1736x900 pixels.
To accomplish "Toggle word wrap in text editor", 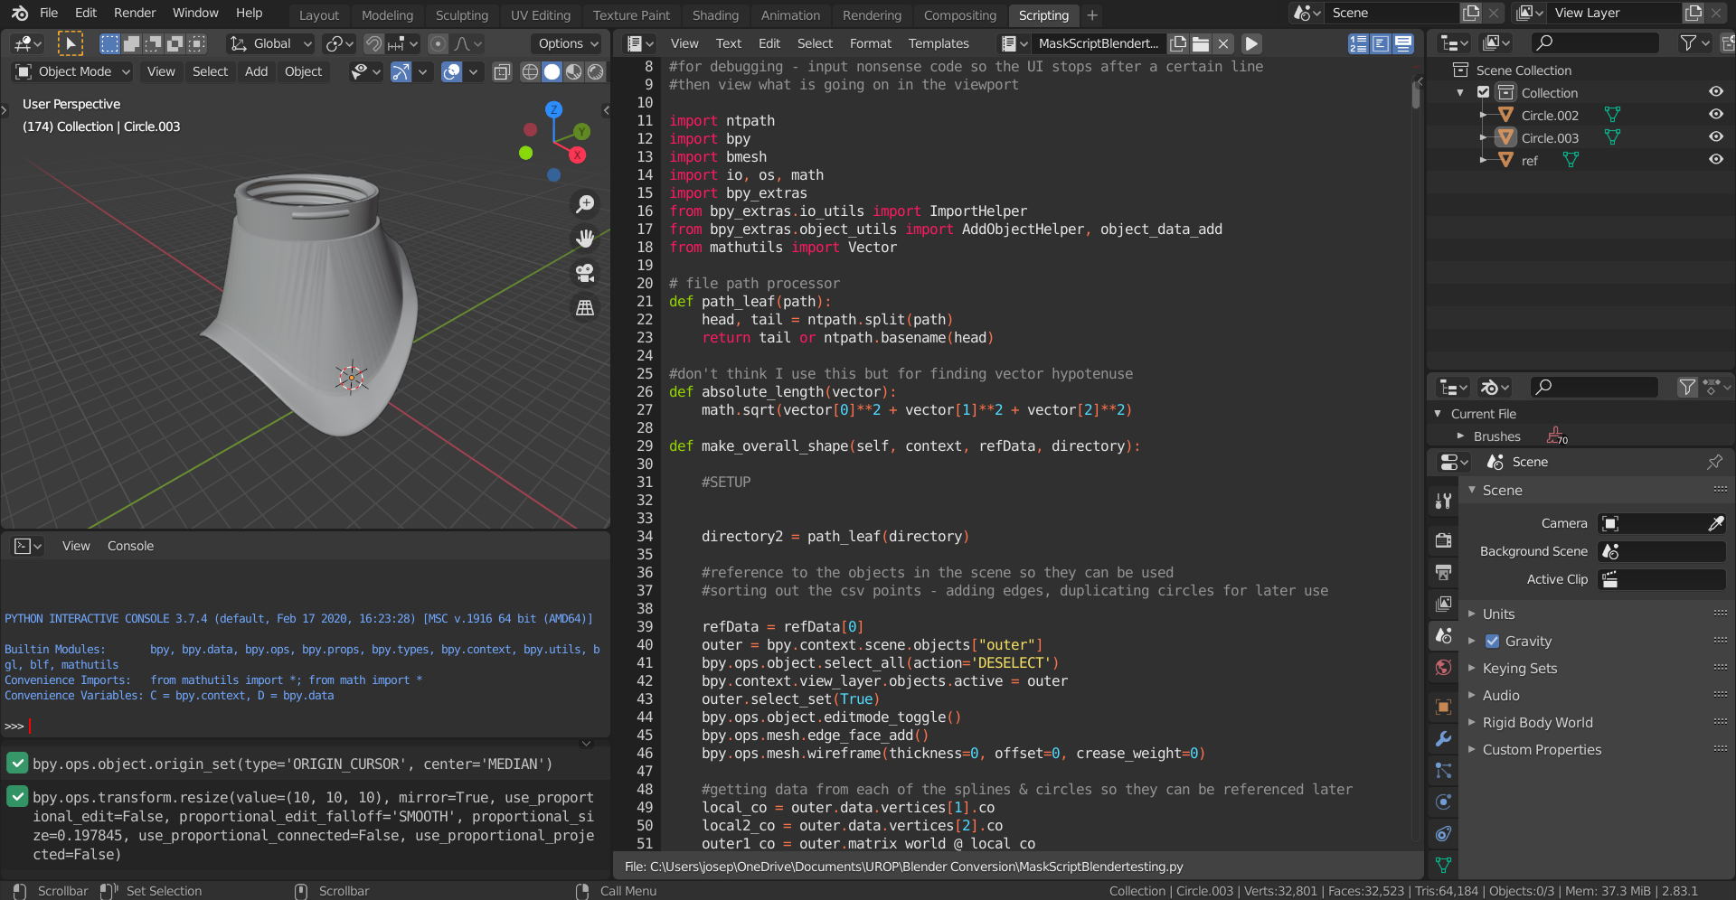I will (x=1381, y=43).
